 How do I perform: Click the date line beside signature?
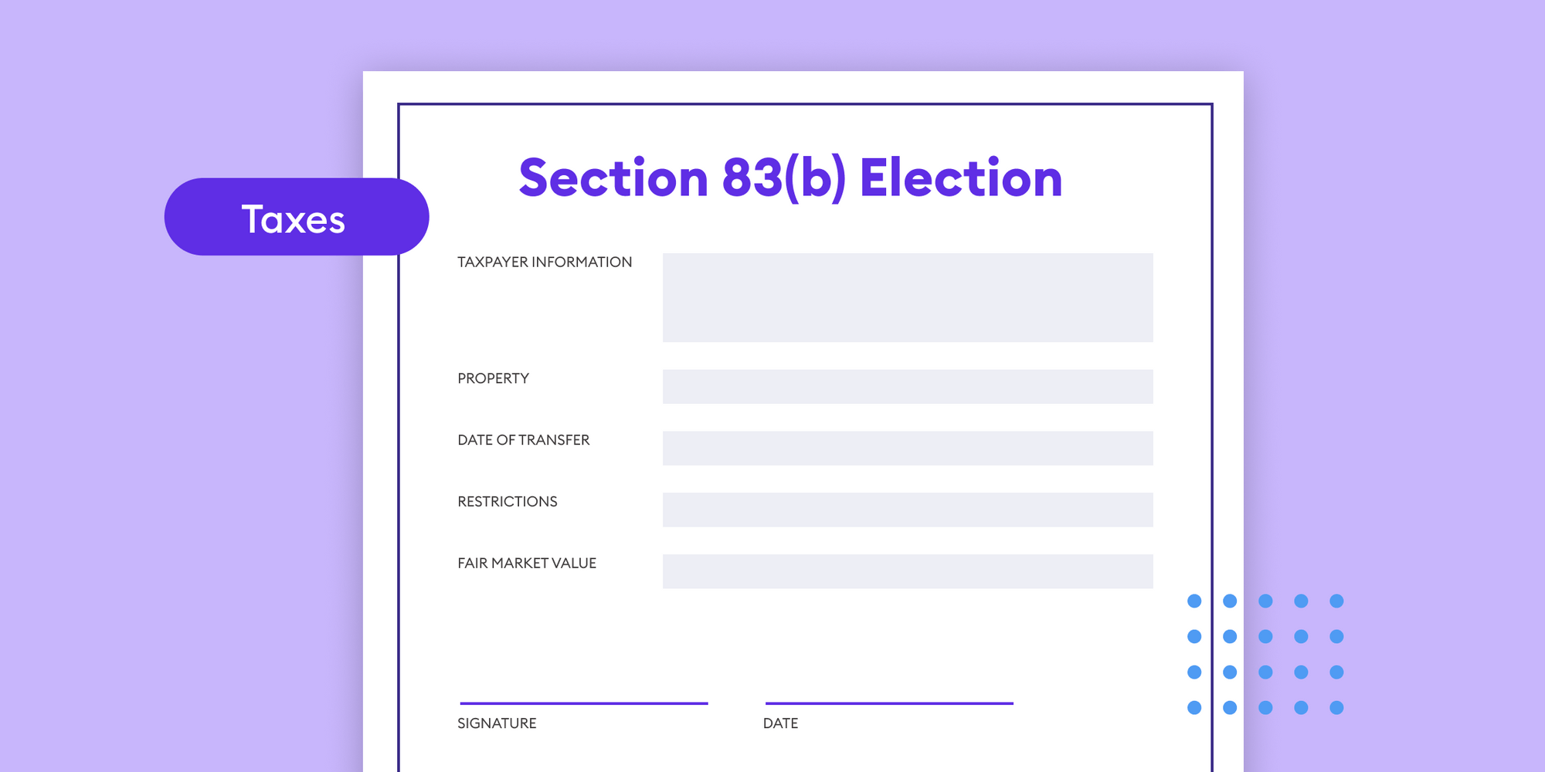pyautogui.click(x=888, y=703)
